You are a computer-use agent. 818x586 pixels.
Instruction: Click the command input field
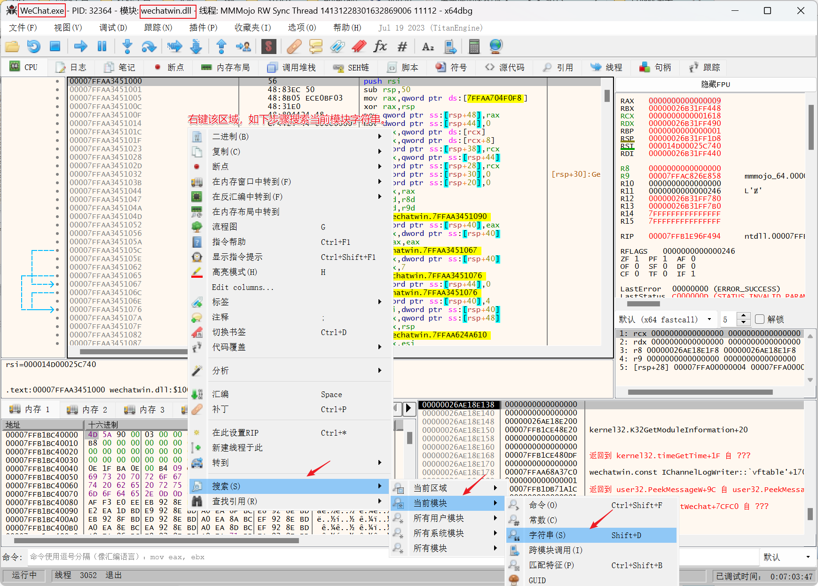[392, 557]
